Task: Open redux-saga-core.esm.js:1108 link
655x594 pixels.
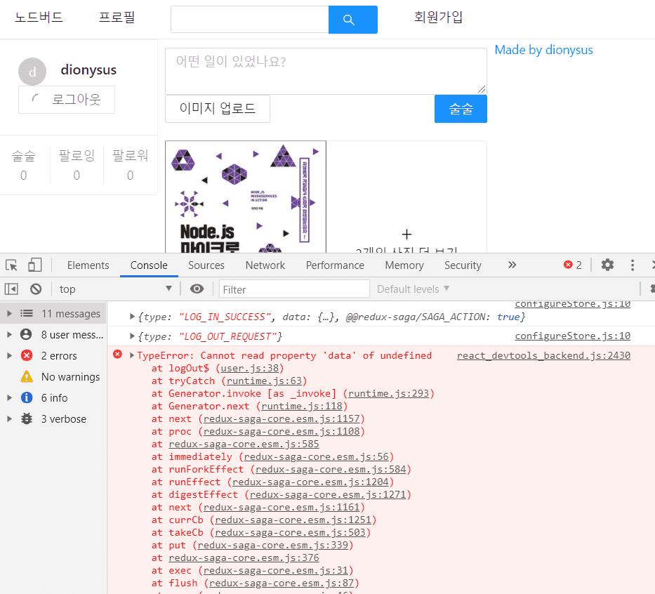Action: (x=282, y=431)
